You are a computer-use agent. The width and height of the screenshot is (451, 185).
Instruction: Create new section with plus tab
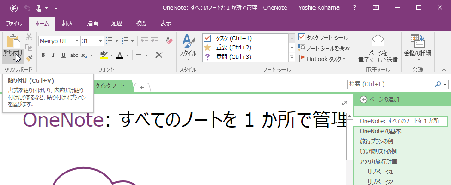pyautogui.click(x=142, y=87)
